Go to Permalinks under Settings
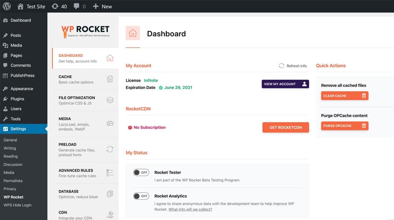 point(13,181)
